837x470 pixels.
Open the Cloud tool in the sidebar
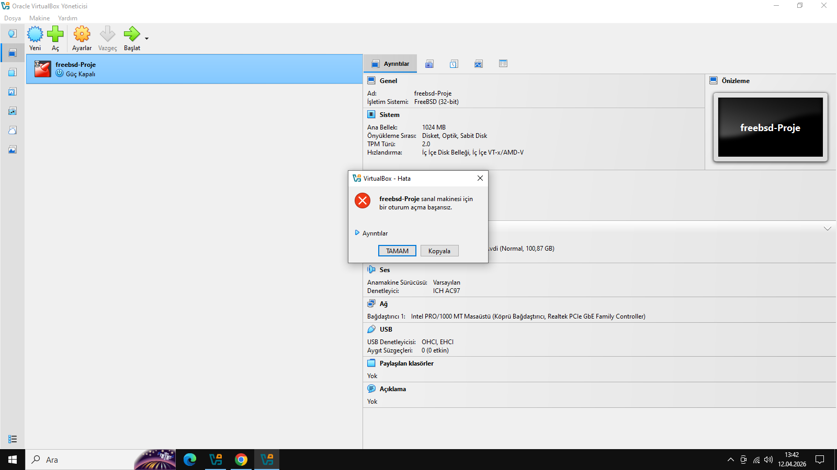[13, 130]
